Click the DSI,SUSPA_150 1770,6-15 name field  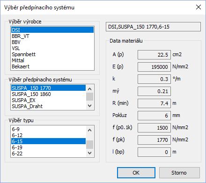[x=153, y=27]
